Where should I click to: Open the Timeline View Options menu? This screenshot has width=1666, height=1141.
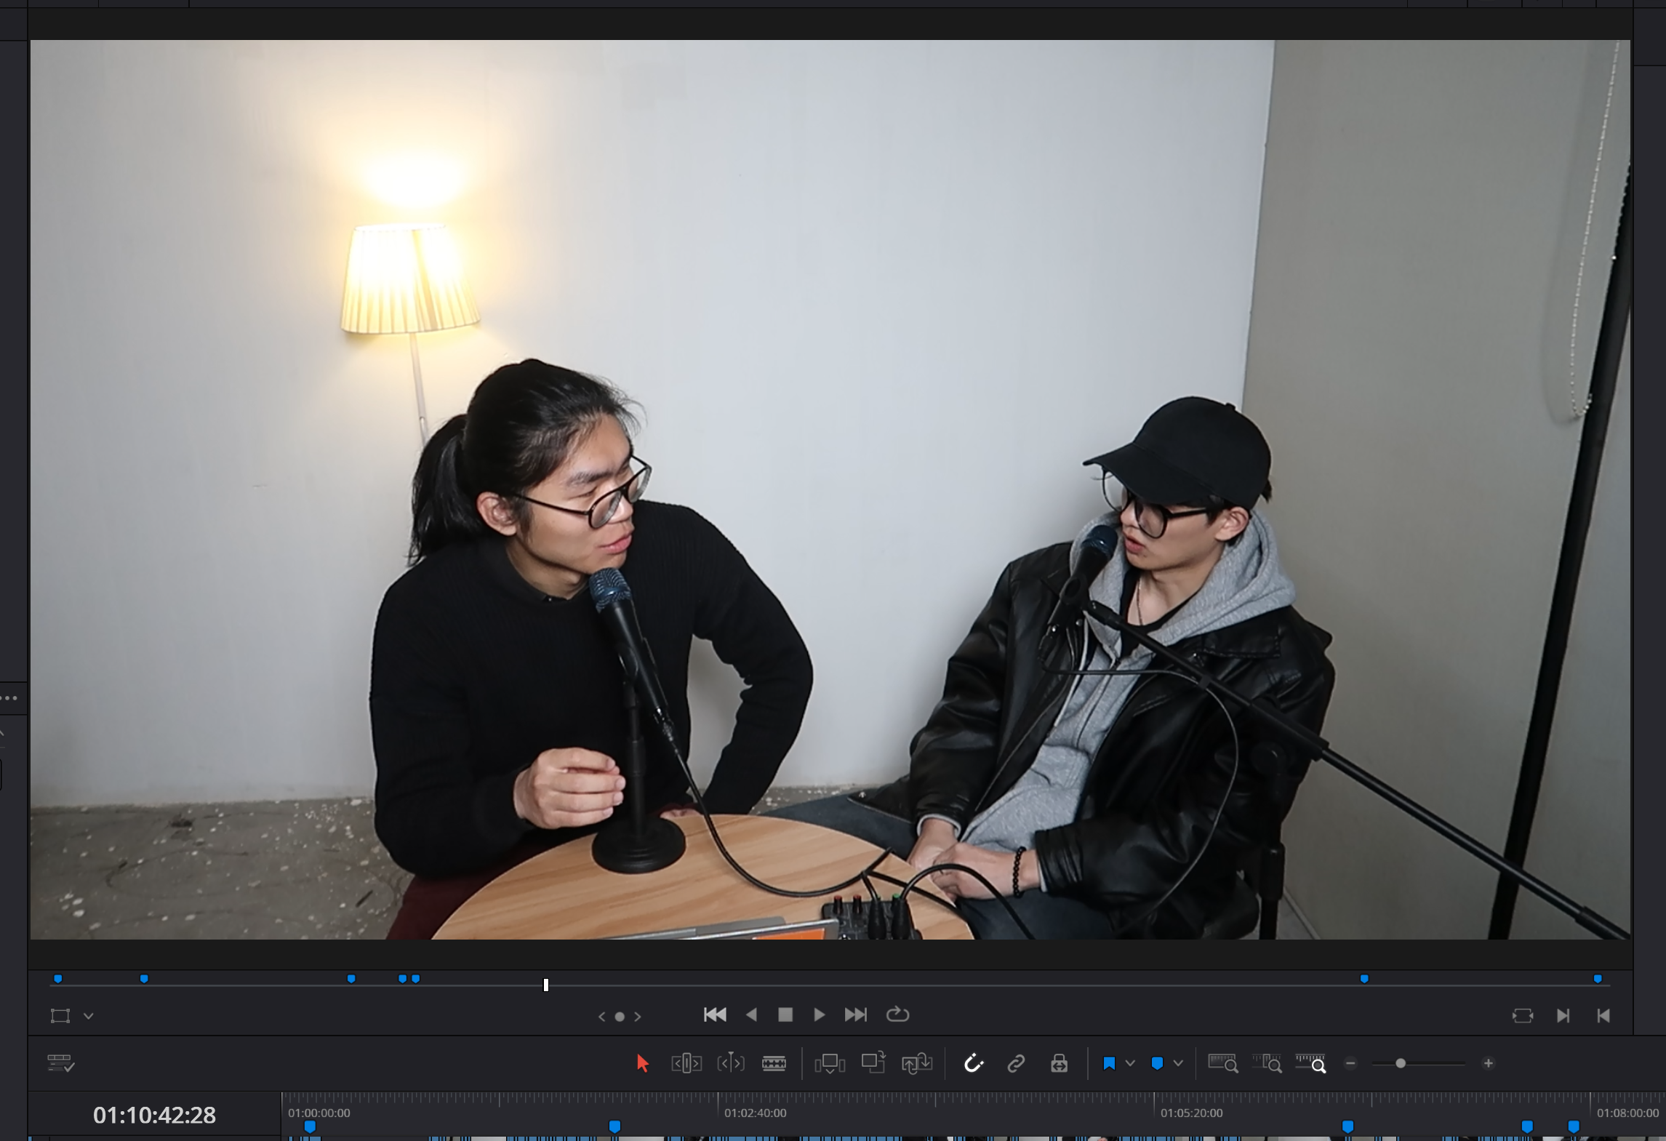60,1063
